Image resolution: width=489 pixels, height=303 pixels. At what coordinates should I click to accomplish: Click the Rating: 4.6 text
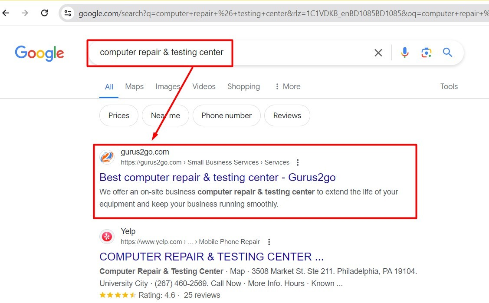(157, 295)
